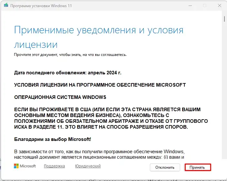The width and height of the screenshot is (227, 181).
Task: Click the heading 'Применимые уведомления и условия лицензии'
Action: (98, 37)
